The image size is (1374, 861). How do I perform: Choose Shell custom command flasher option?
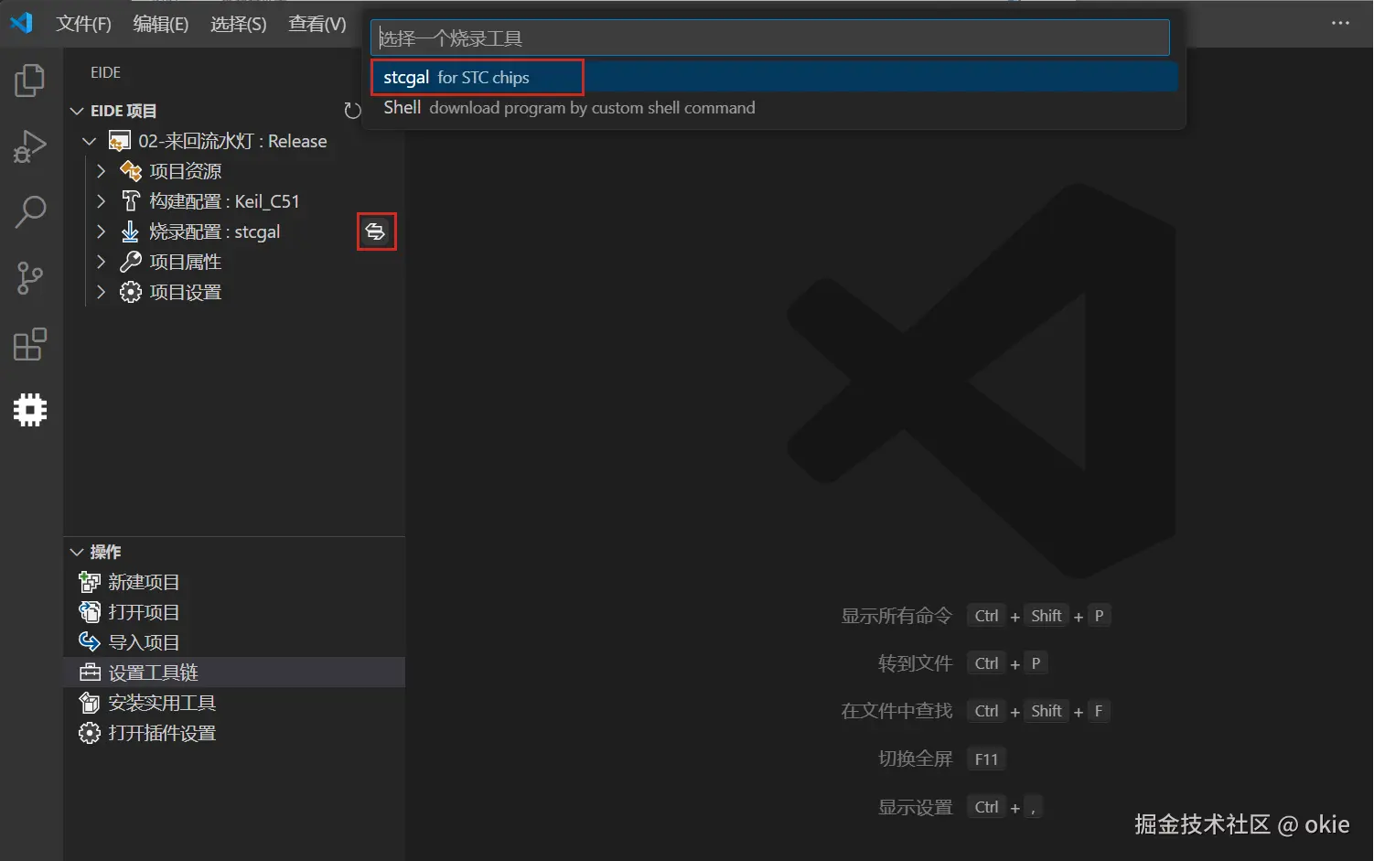click(774, 108)
